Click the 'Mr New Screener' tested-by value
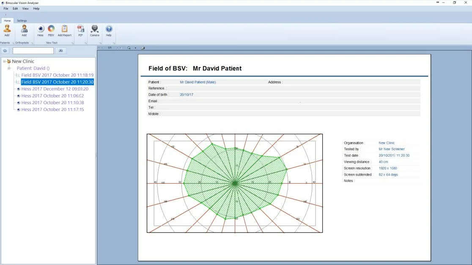The width and height of the screenshot is (472, 265). (392, 149)
